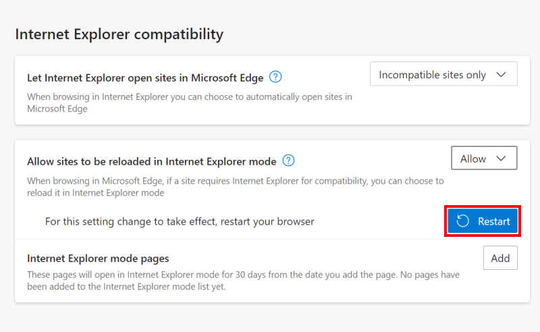Click the circular arrow icon in Restart button
540x332 pixels.
pyautogui.click(x=463, y=221)
